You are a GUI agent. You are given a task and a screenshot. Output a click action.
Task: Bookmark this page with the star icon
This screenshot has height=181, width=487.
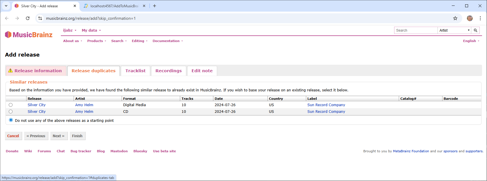455,18
